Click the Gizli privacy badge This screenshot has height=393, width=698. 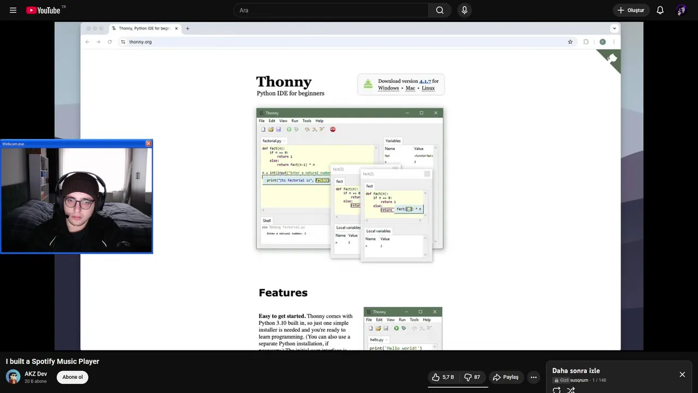(561, 380)
